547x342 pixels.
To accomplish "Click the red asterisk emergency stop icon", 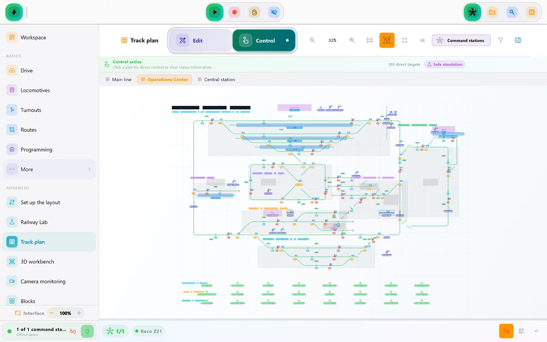I will coord(235,12).
